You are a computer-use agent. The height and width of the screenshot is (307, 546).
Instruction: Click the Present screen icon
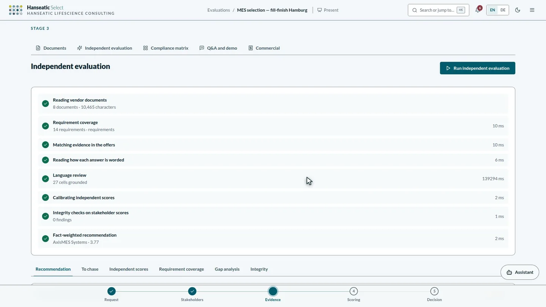click(x=320, y=10)
